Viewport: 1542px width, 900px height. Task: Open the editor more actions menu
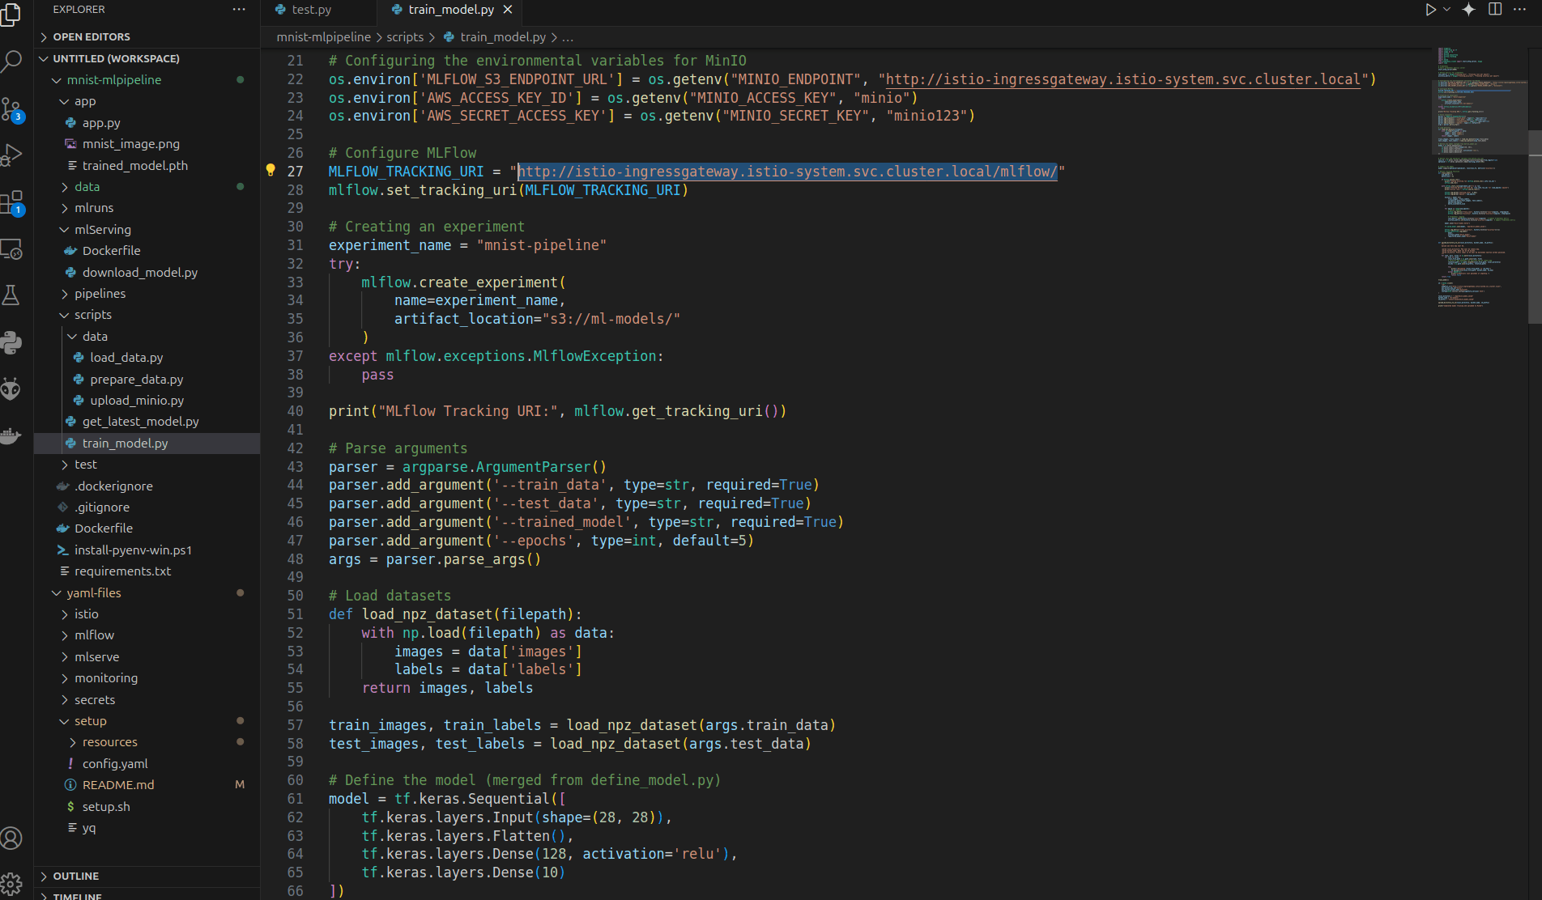click(1519, 10)
